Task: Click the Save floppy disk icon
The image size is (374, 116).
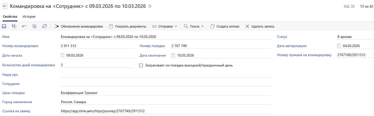Action: (4, 26)
